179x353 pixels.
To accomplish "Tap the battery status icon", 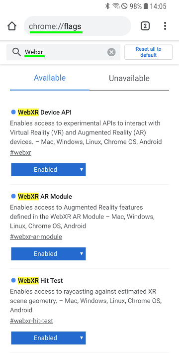I will [146, 6].
